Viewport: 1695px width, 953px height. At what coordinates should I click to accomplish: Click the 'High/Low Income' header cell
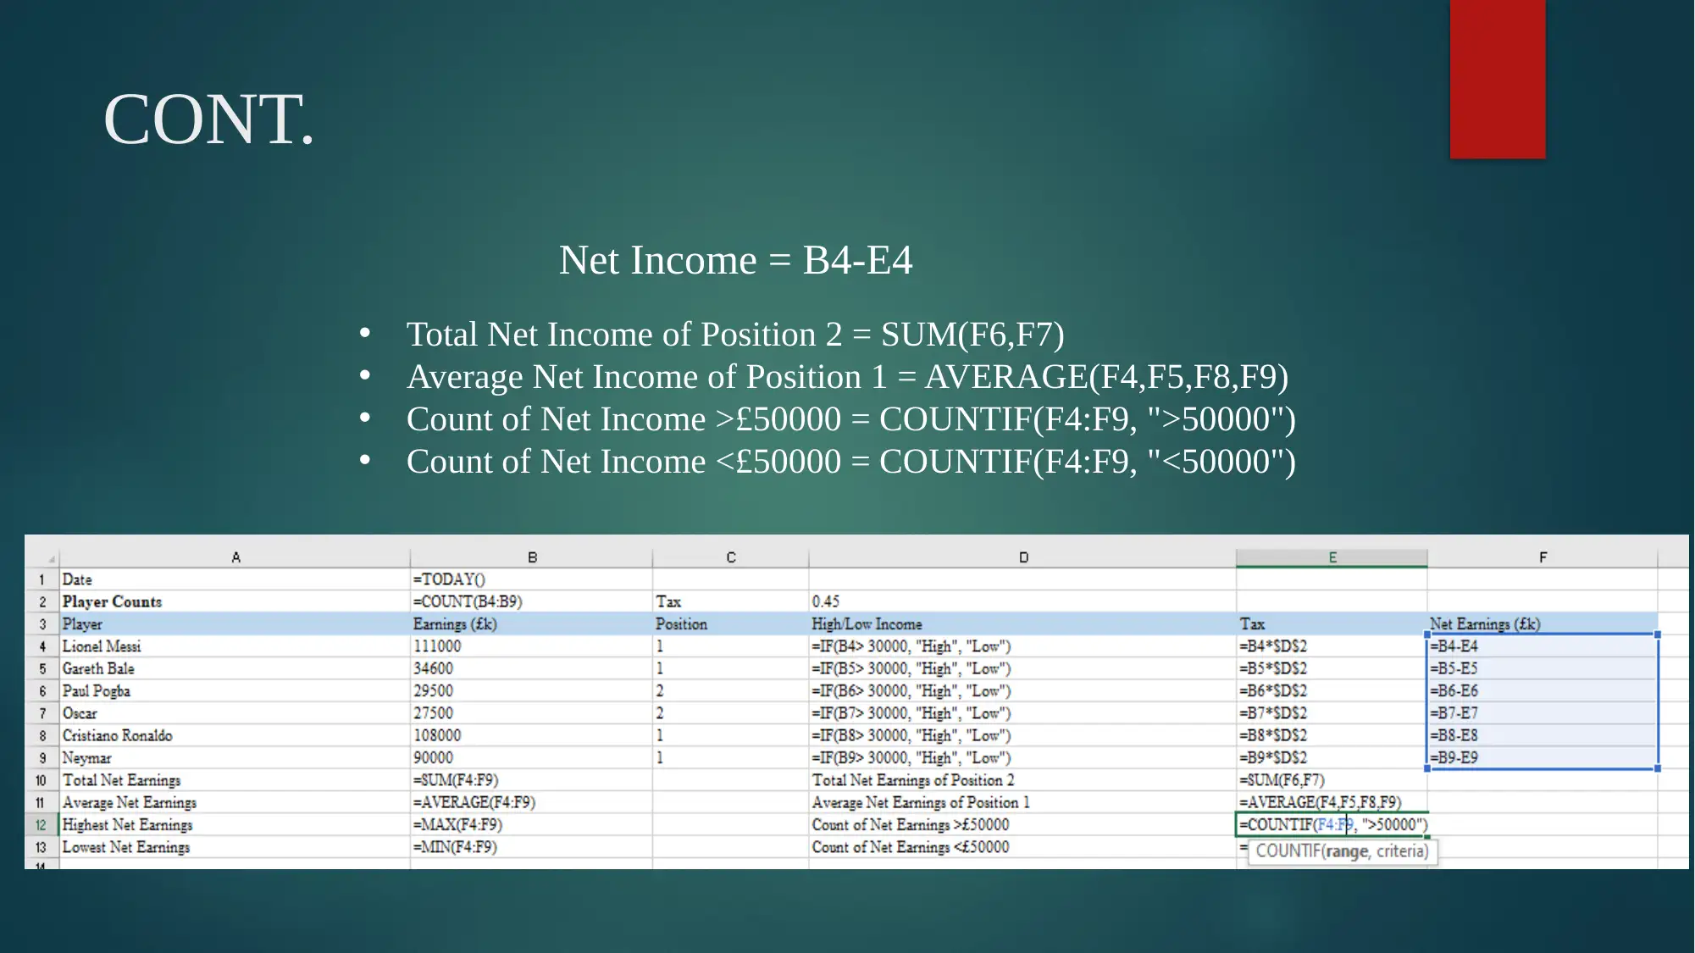(x=1023, y=624)
